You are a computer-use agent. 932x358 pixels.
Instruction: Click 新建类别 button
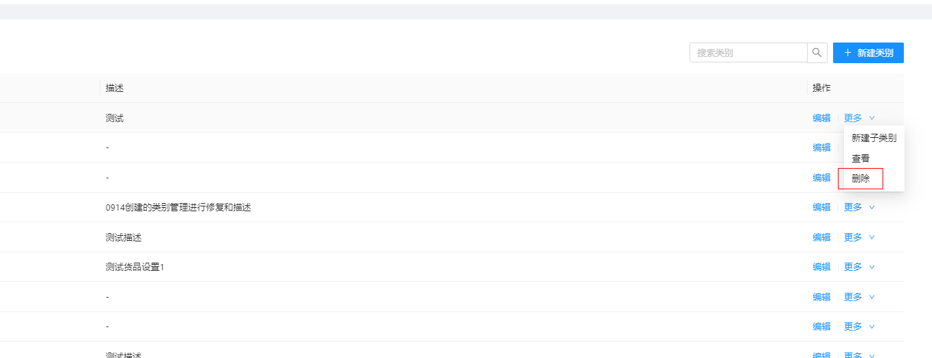coord(868,53)
